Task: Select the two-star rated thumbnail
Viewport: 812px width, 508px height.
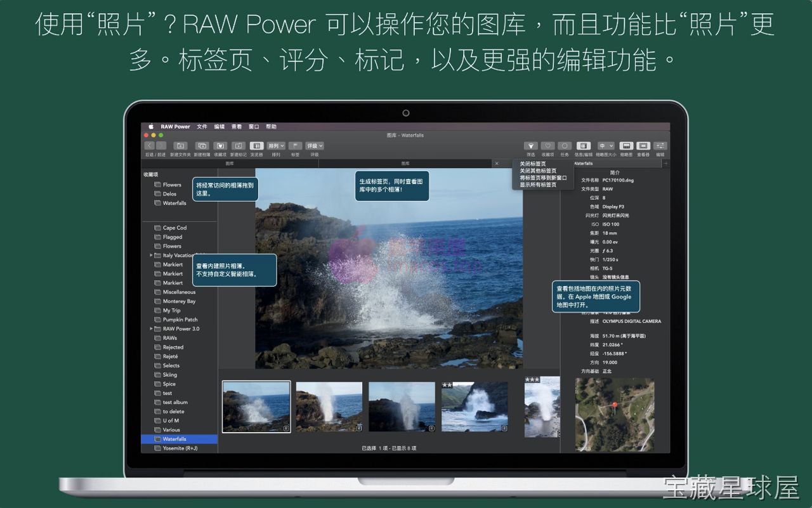Action: coord(475,407)
